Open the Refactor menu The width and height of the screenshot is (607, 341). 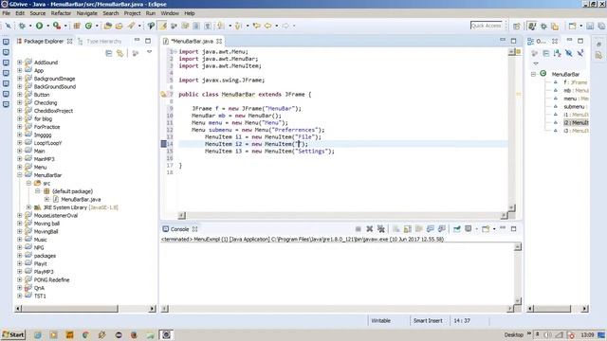click(61, 13)
